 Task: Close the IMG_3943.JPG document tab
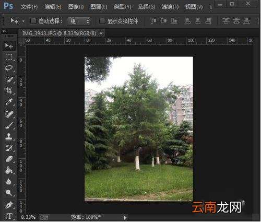pos(101,33)
